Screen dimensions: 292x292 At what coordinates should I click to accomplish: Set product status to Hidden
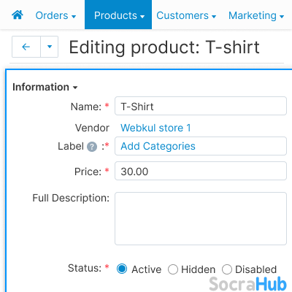[173, 269]
